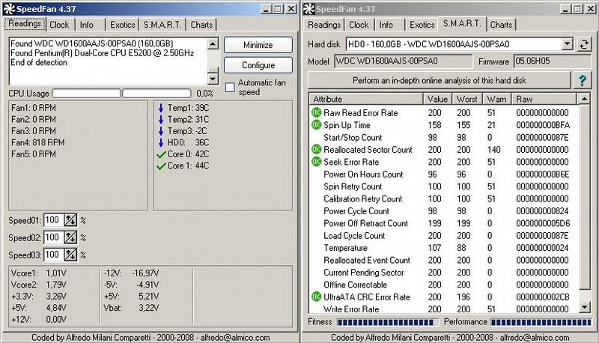Open the Charts tab in right window

pos(501,25)
